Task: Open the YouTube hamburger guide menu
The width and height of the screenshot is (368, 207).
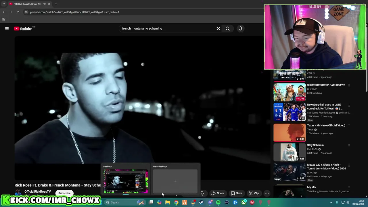Action: point(7,28)
